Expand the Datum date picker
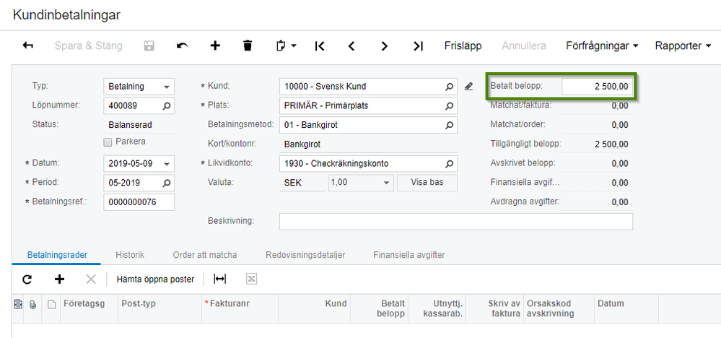The width and height of the screenshot is (721, 338). point(167,163)
